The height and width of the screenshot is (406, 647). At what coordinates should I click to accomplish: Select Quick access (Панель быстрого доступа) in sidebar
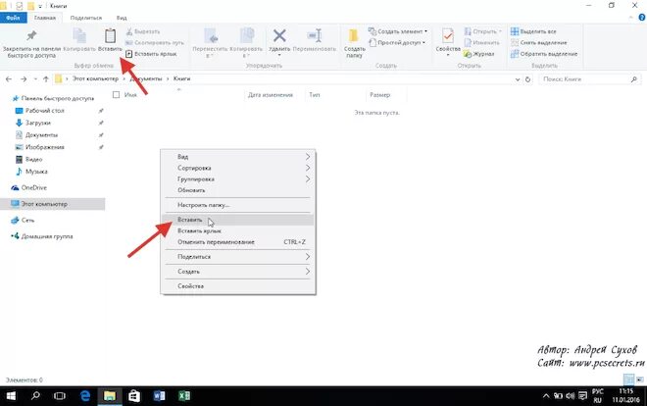pos(53,98)
